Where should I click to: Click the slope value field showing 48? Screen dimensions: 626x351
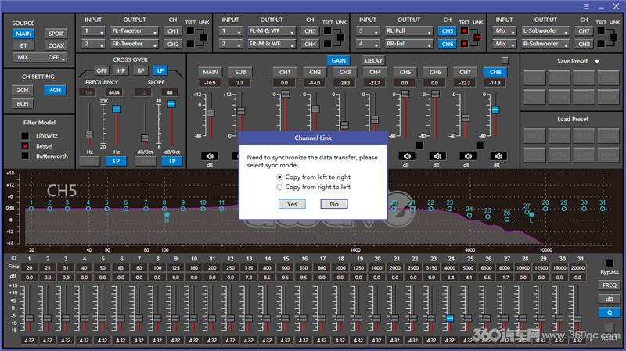(170, 92)
